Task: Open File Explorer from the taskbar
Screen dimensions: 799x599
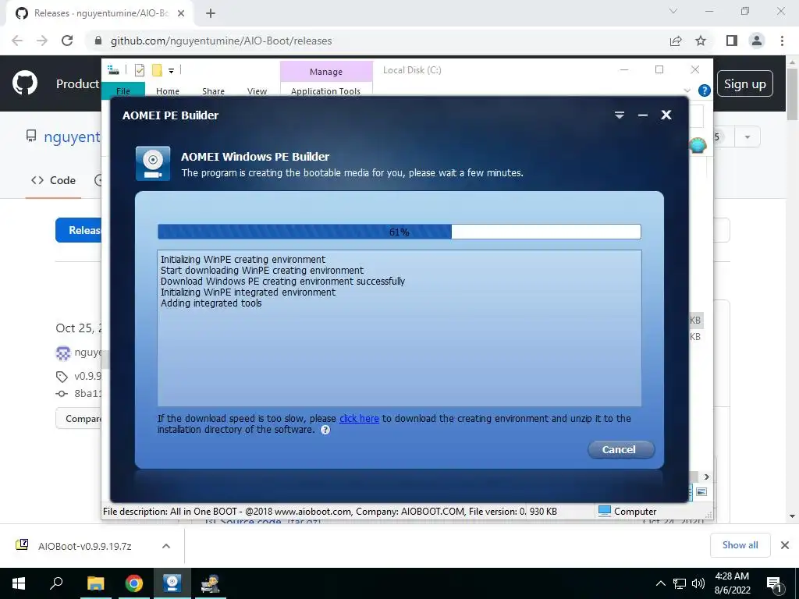Action: click(95, 583)
